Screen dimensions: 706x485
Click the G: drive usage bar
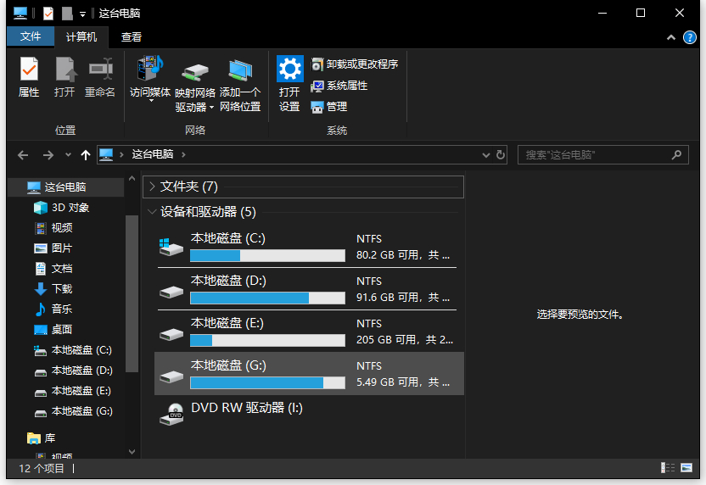point(267,383)
